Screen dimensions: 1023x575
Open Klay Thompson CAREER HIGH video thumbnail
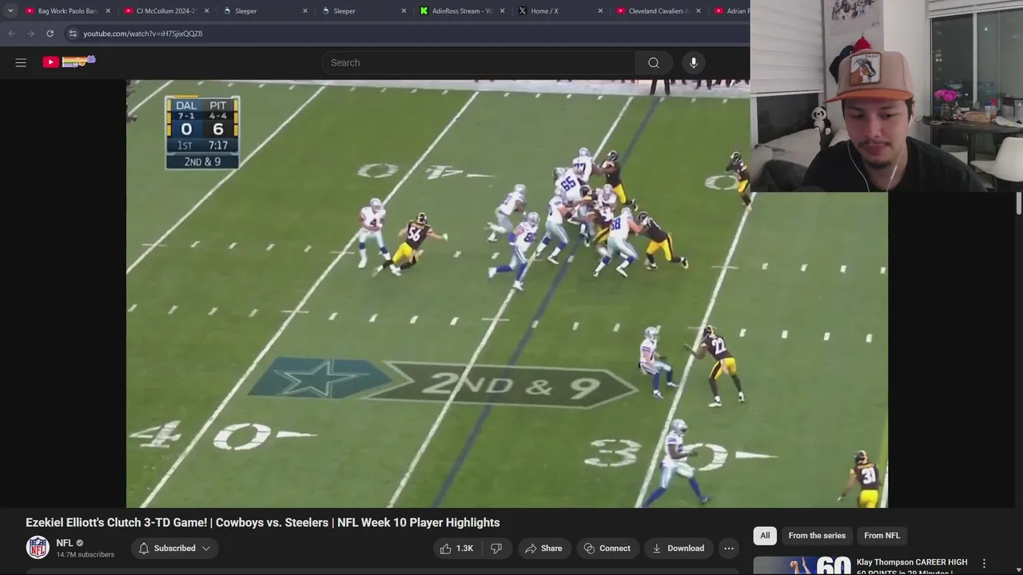pos(802,565)
